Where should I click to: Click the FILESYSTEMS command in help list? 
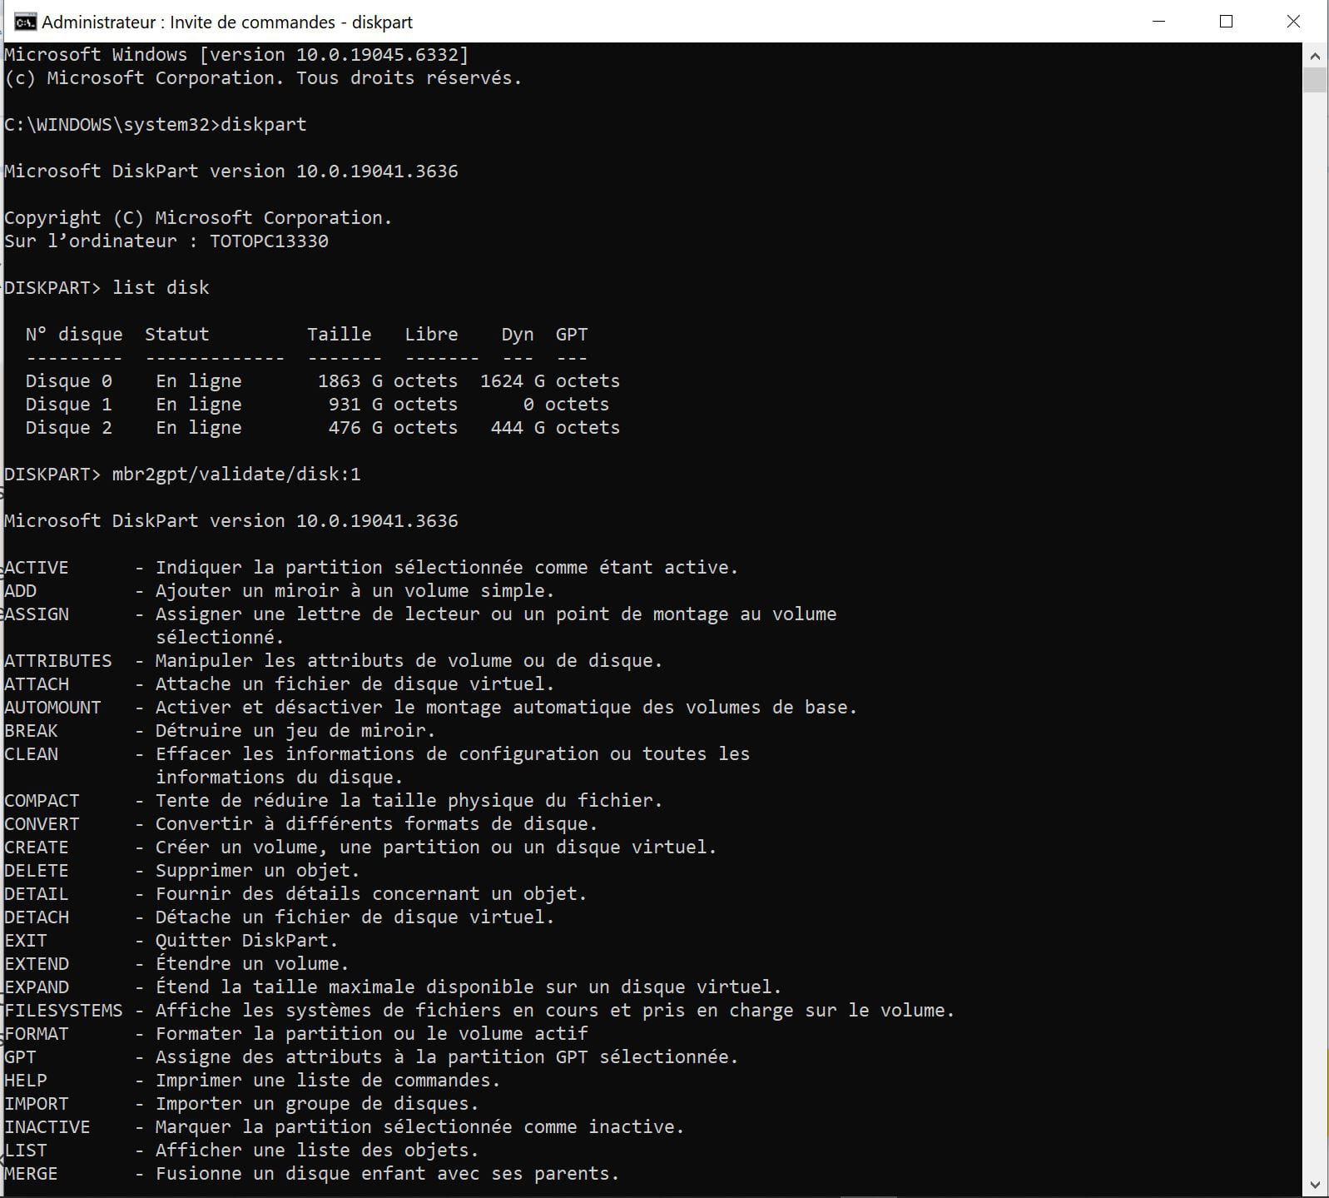pos(64,1011)
